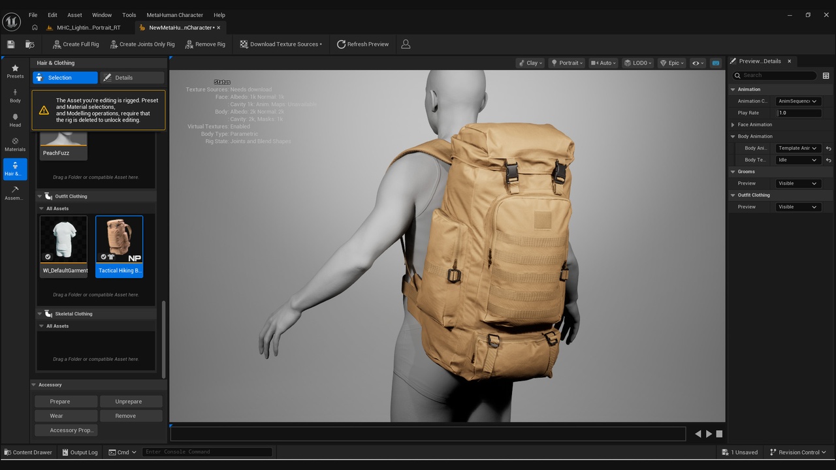Image resolution: width=836 pixels, height=470 pixels.
Task: Select the Tactical Hiking Backpack thumbnail
Action: 119,246
